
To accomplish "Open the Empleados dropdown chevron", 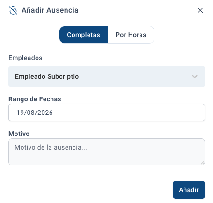I will (x=195, y=76).
